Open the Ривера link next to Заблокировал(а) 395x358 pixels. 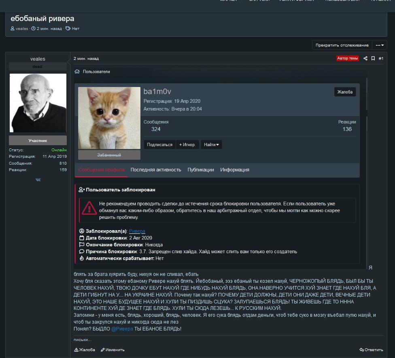point(137,231)
